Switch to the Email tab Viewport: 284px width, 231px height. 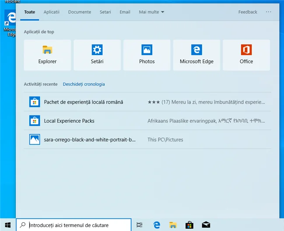pos(125,12)
